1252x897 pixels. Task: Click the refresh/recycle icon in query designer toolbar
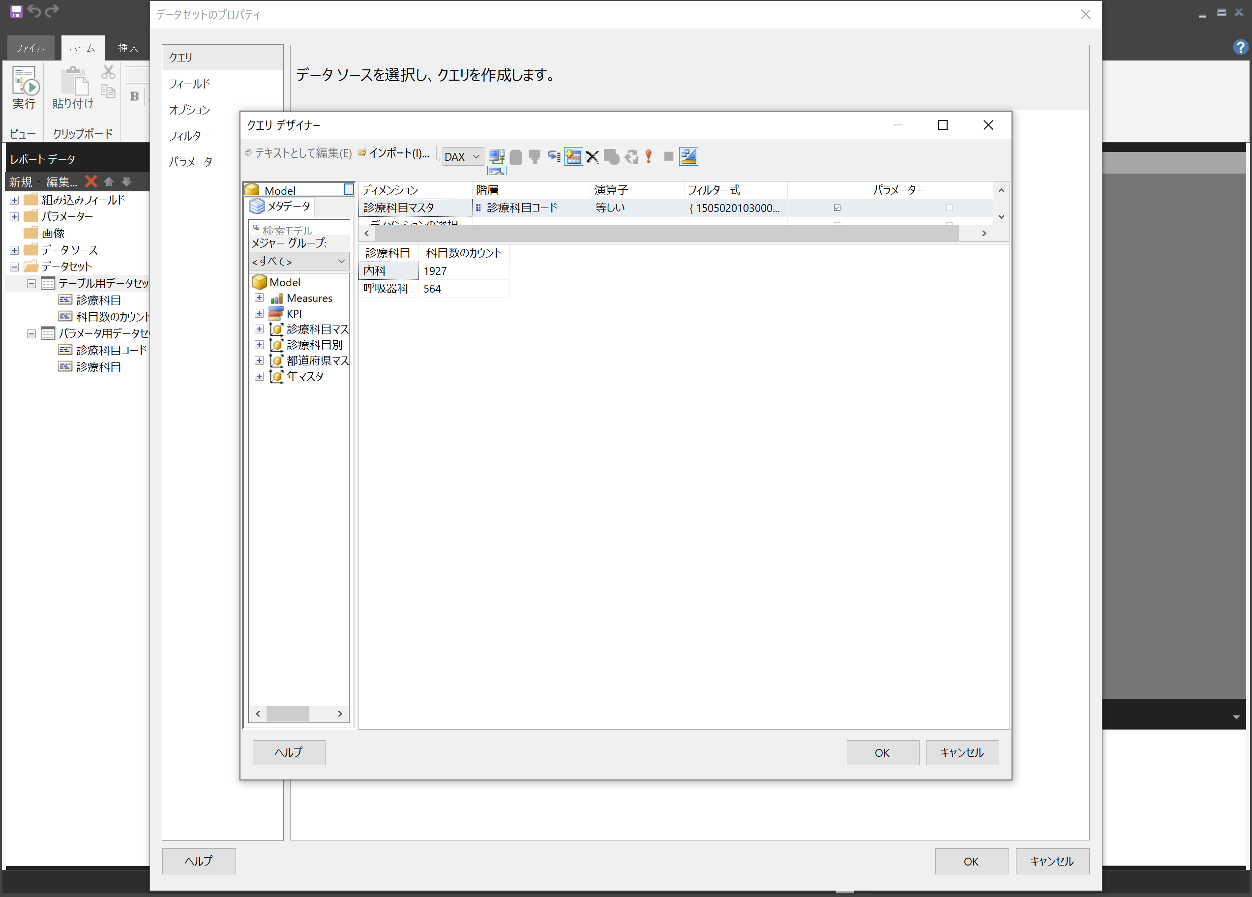click(x=631, y=156)
